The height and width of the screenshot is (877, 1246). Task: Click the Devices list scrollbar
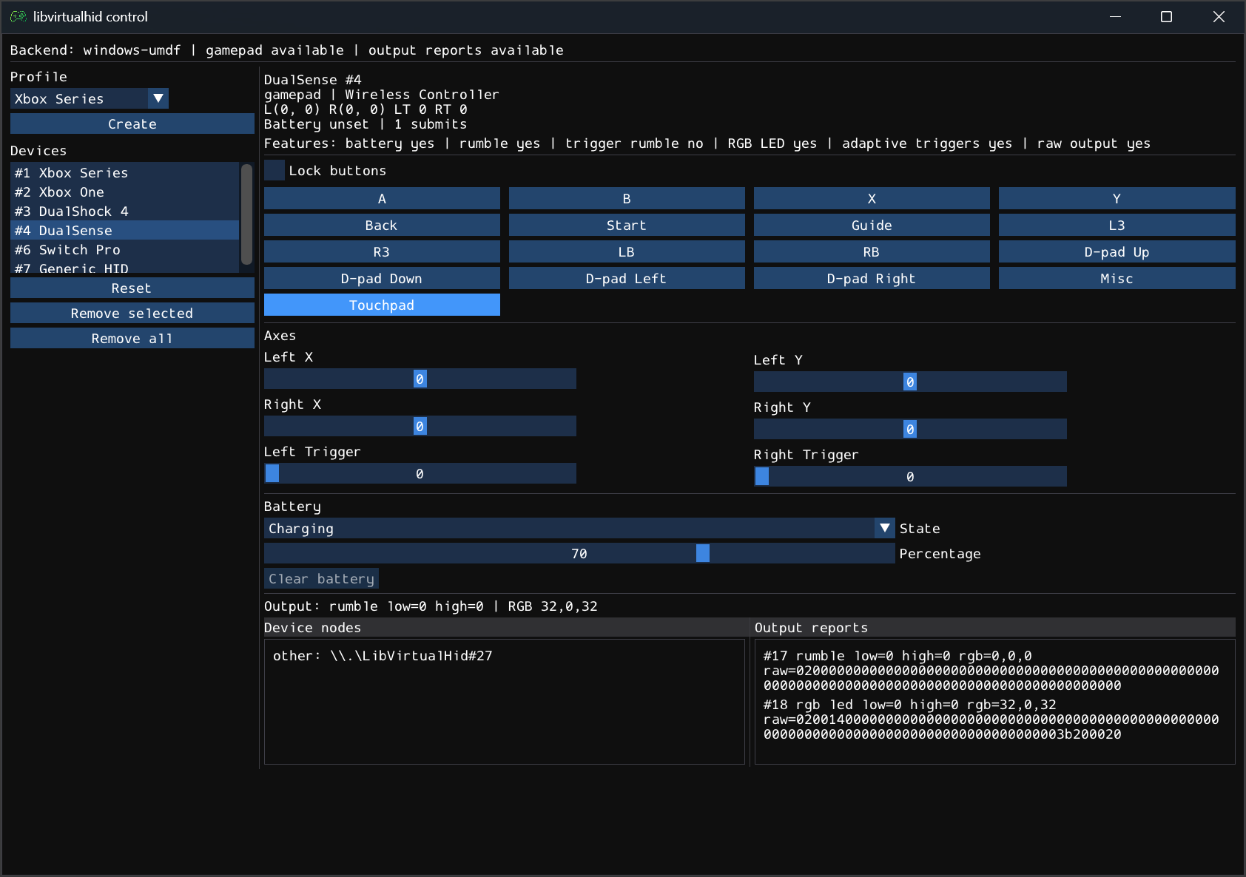[x=247, y=214]
